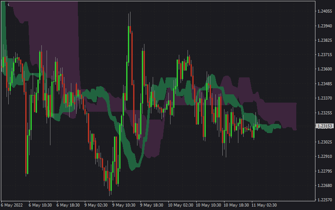Click the 10 May 10:30 time label
Screen dimensions: 335x210
208,205
